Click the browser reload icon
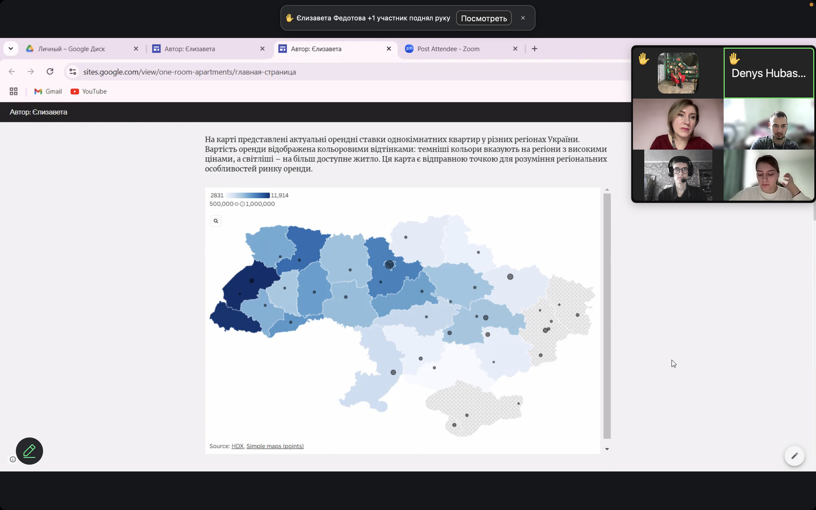Image resolution: width=816 pixels, height=510 pixels. pyautogui.click(x=50, y=72)
